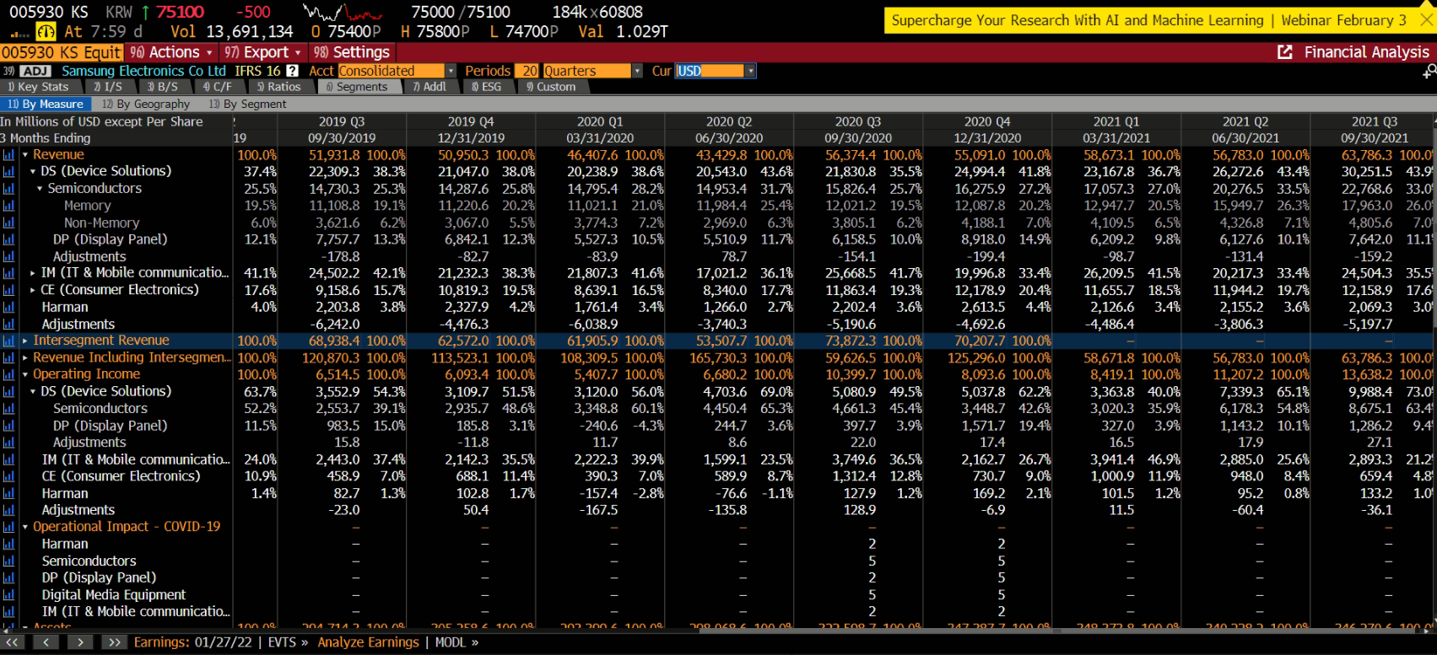1437x655 pixels.
Task: Open chart icon beside Digital Media Equipment
Action: [x=8, y=594]
